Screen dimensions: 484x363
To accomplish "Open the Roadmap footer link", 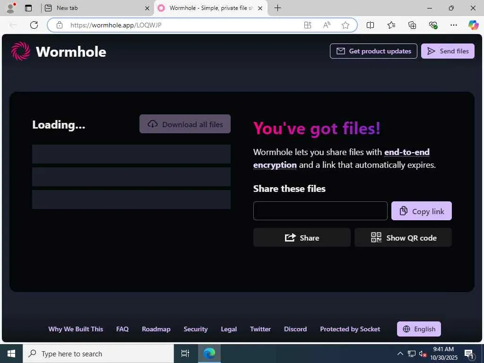I will coord(156,329).
